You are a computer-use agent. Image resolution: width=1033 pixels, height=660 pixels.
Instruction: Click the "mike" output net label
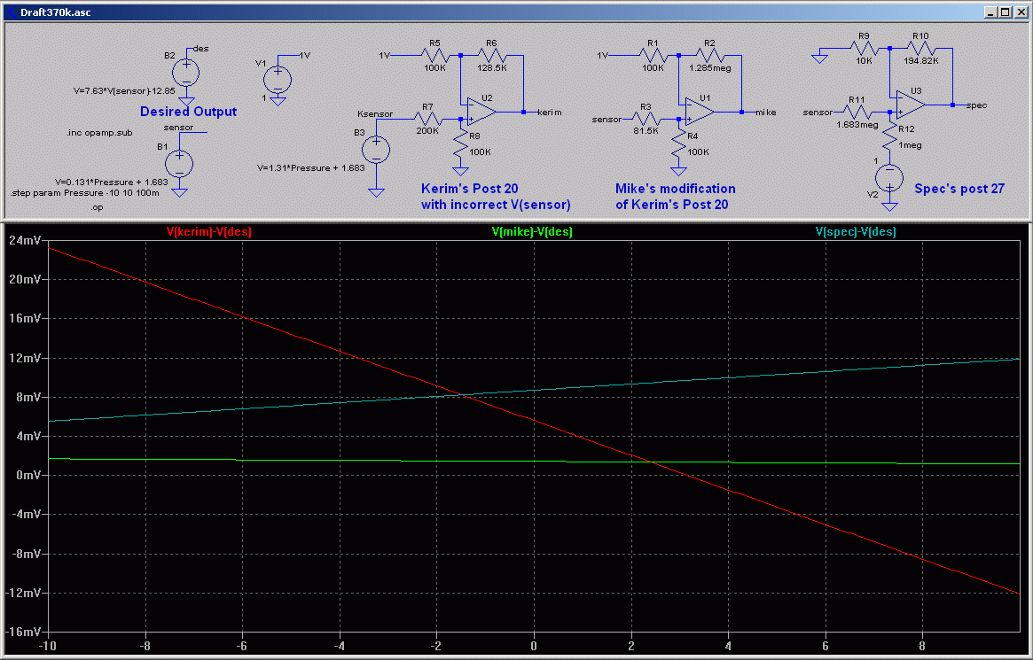(x=765, y=113)
